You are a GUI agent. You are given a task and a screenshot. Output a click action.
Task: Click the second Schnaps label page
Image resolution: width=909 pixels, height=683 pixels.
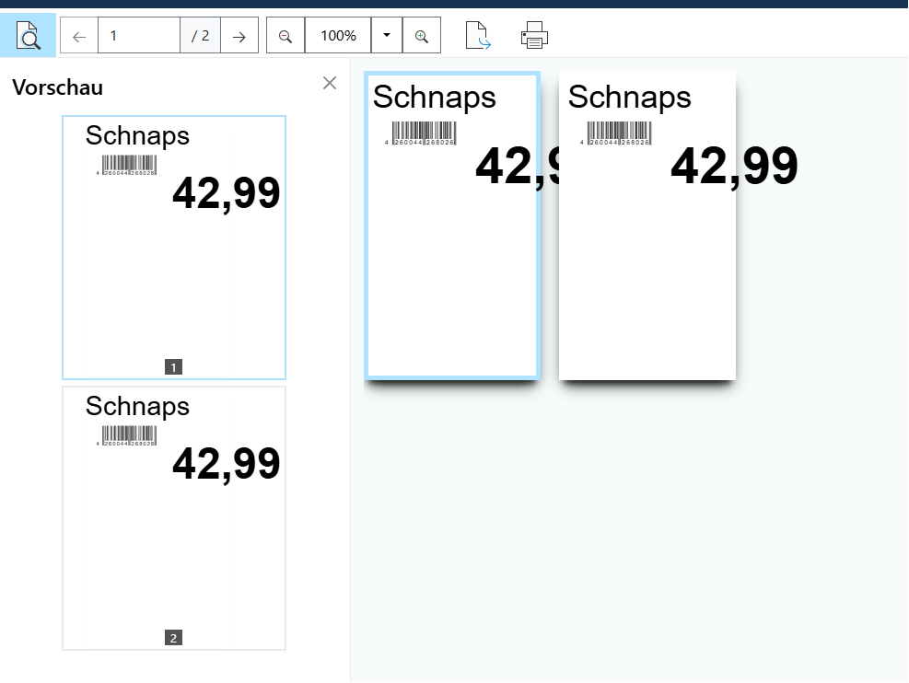tap(647, 226)
